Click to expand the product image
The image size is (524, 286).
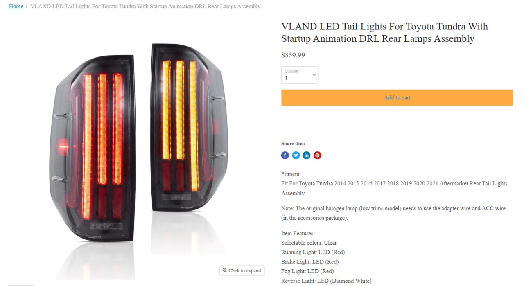coord(242,270)
